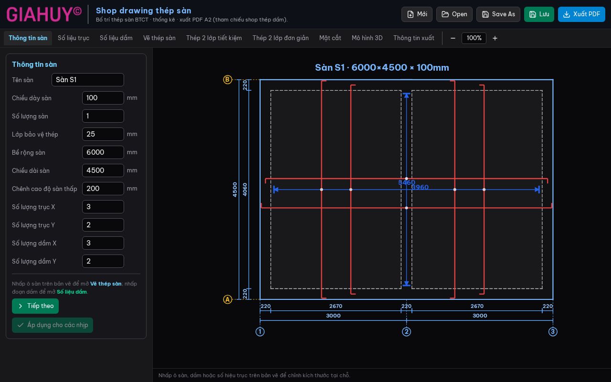
Task: Click the 100% zoom level field
Action: pos(474,38)
